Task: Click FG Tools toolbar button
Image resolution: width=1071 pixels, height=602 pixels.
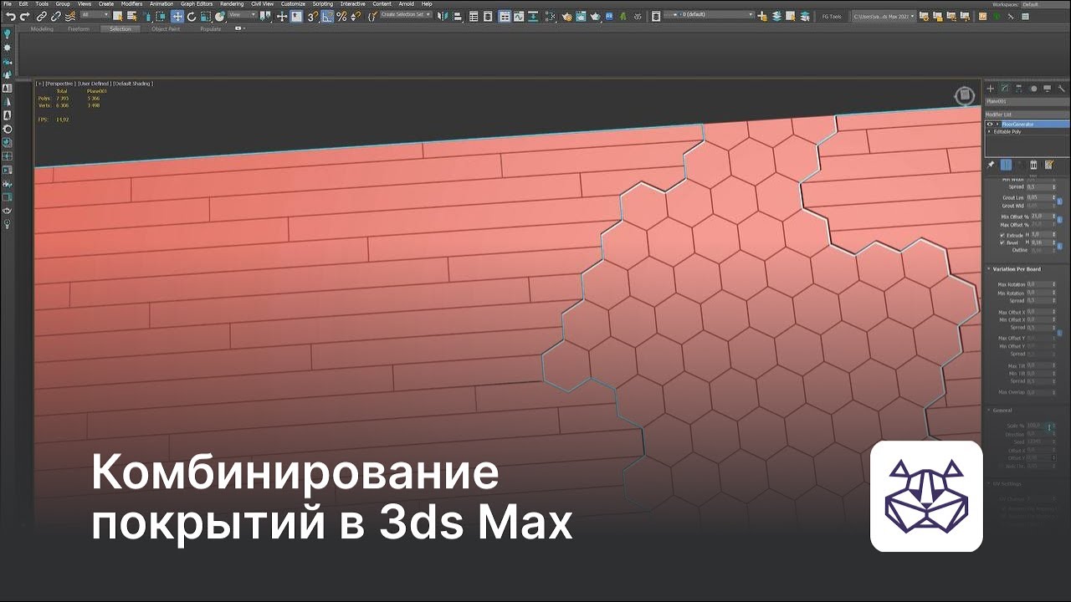Action: 832,16
